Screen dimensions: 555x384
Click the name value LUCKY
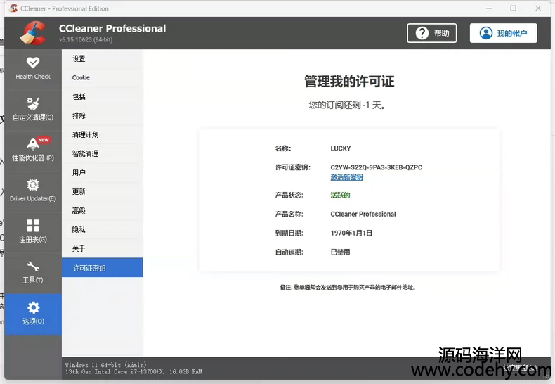(x=341, y=148)
